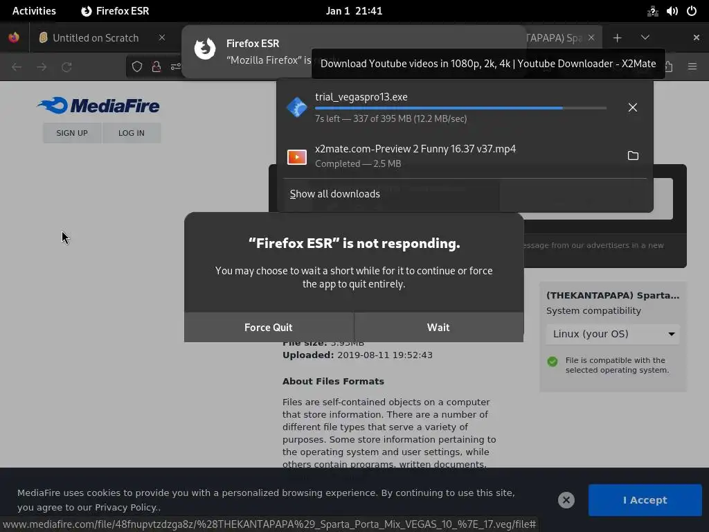Click the Firefox logo in notification
The image size is (709, 532).
click(205, 49)
